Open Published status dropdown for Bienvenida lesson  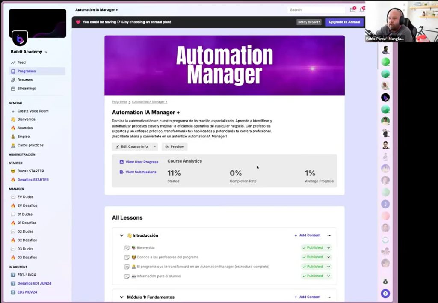tap(328, 248)
